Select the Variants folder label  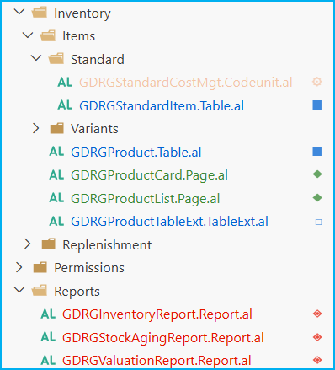click(x=94, y=129)
